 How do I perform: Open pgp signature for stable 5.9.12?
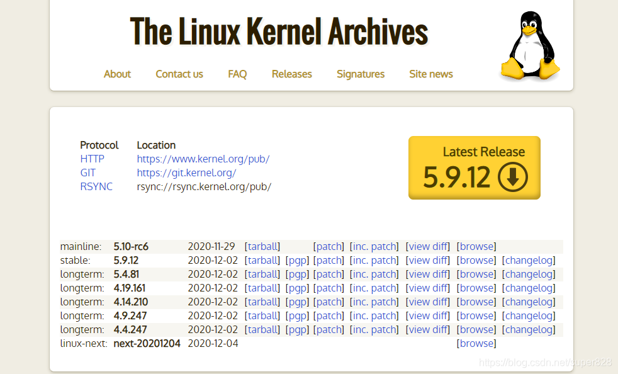297,261
